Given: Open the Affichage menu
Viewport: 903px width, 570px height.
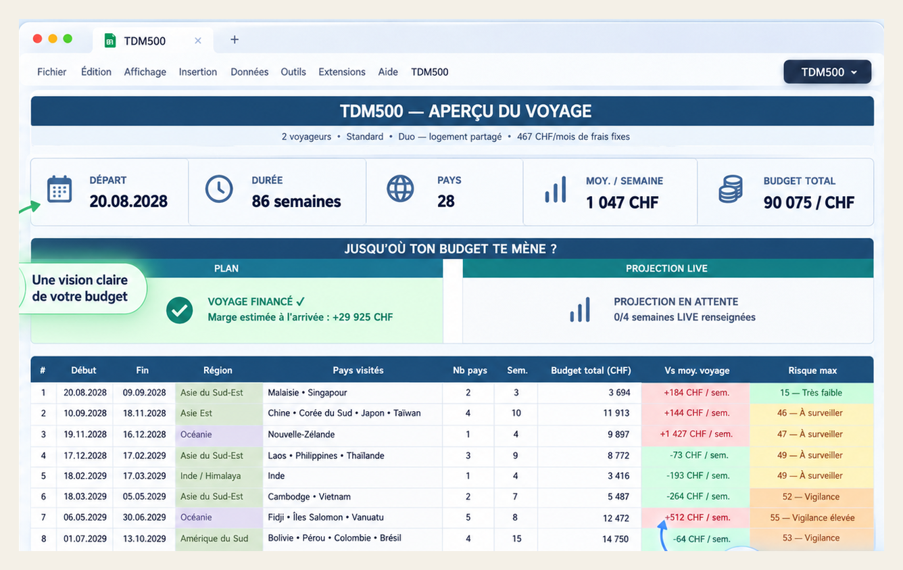Looking at the screenshot, I should tap(145, 72).
